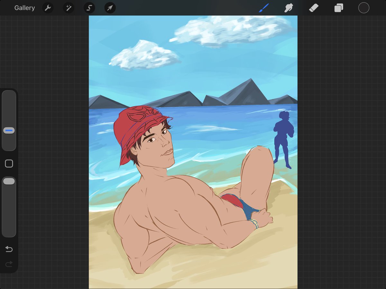Select the Brush tool

click(264, 8)
